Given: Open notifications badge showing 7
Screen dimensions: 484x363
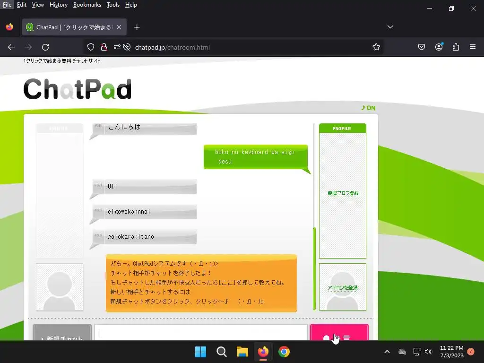Looking at the screenshot, I should tap(471, 351).
